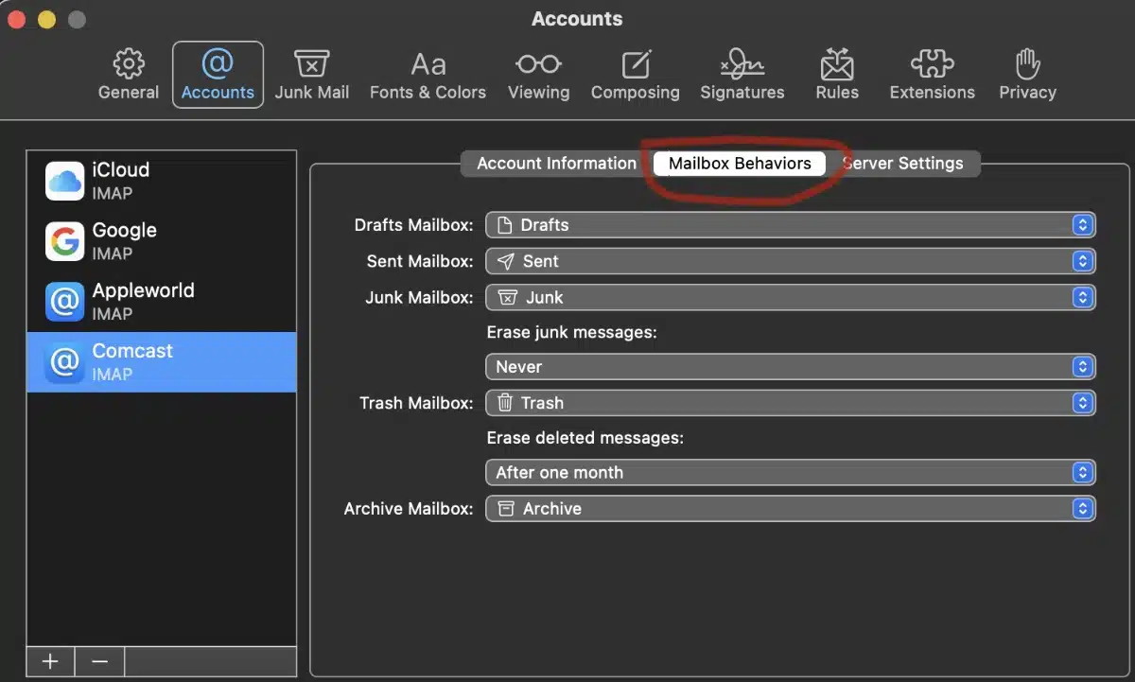
Task: Open the Viewing preferences pane
Action: pyautogui.click(x=538, y=76)
